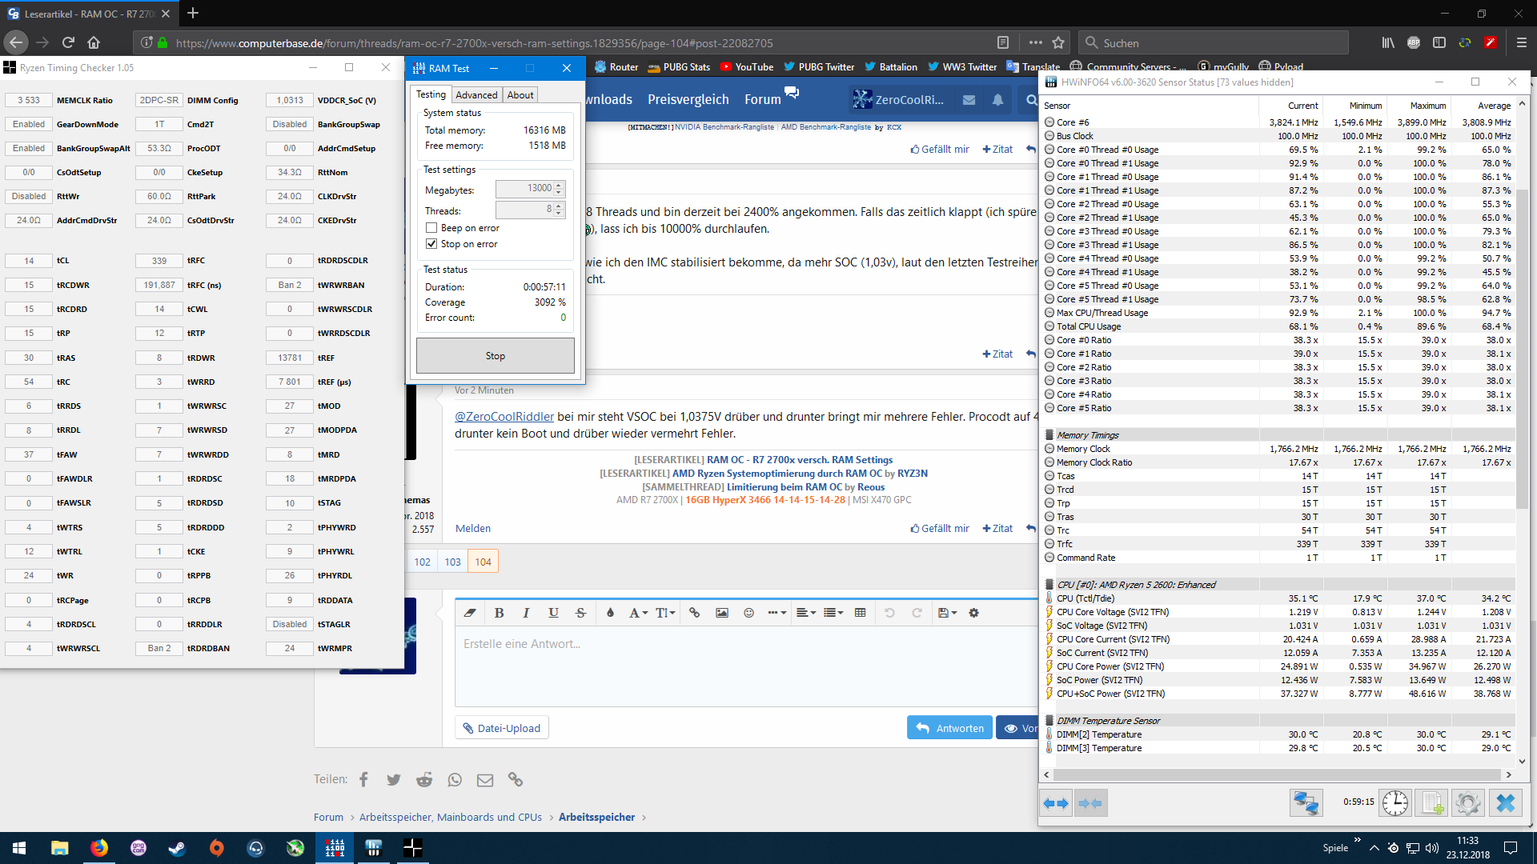The width and height of the screenshot is (1537, 864).
Task: Open the text alignment dropdown in the editor
Action: pyautogui.click(x=805, y=613)
